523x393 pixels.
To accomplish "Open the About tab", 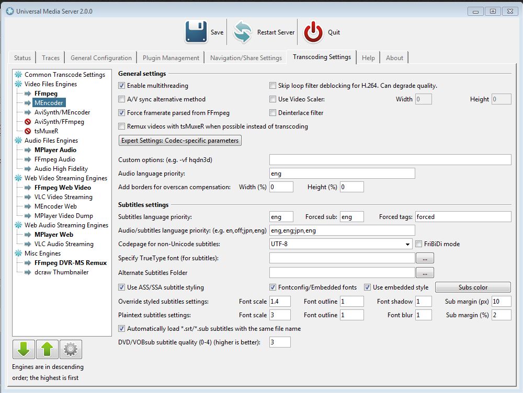I will [x=394, y=57].
